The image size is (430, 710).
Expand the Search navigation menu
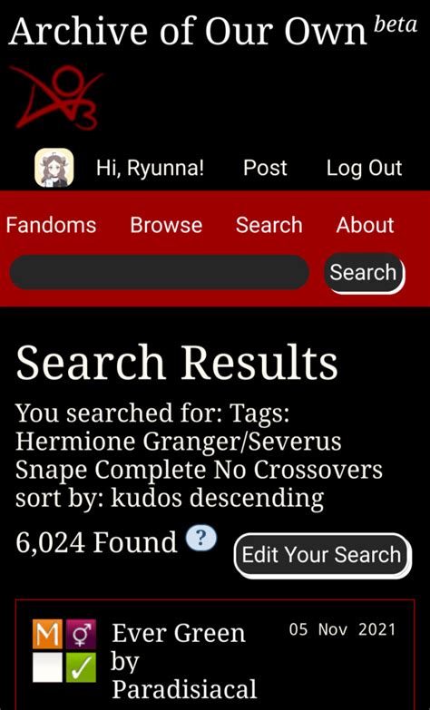(x=269, y=225)
